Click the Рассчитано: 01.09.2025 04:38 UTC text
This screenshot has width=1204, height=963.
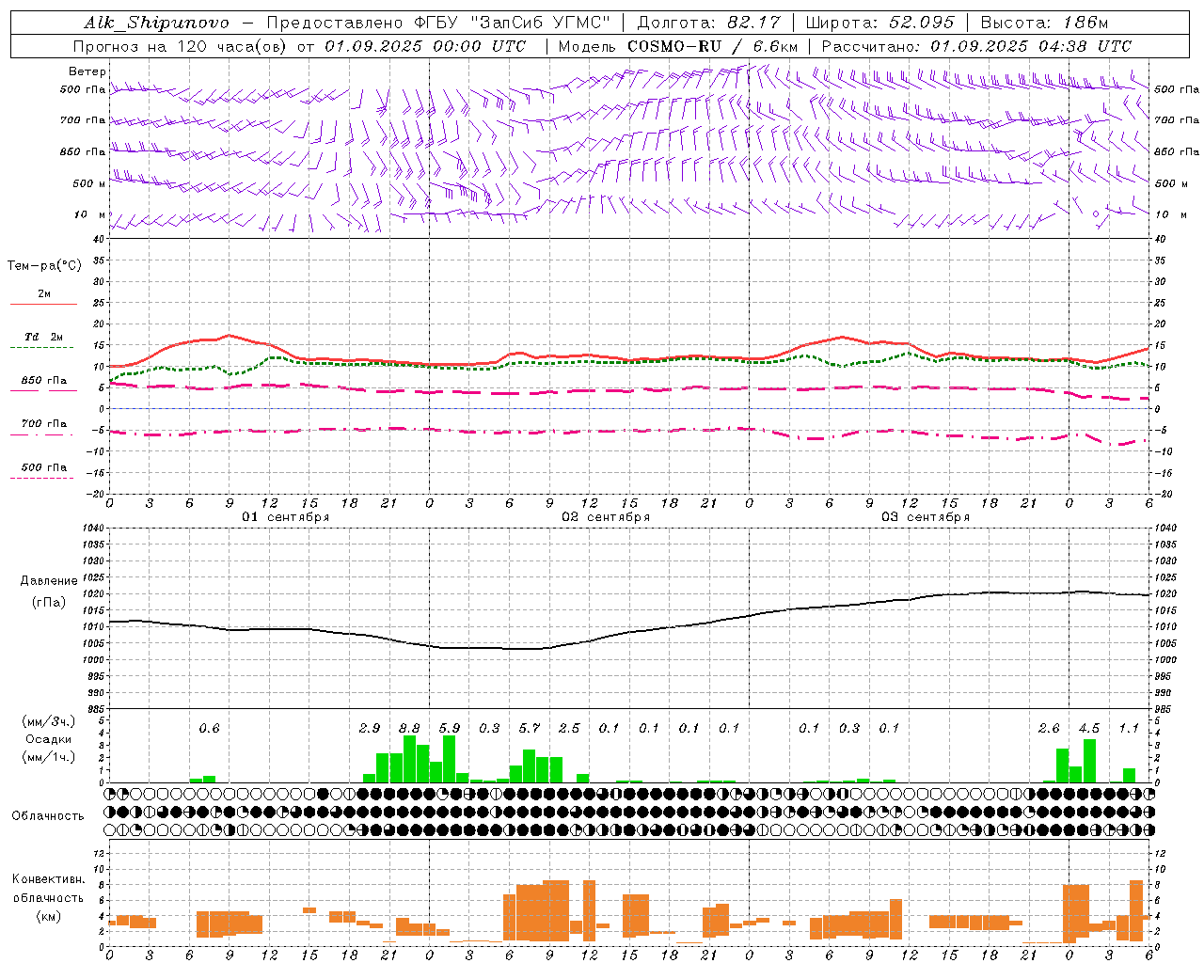(976, 46)
